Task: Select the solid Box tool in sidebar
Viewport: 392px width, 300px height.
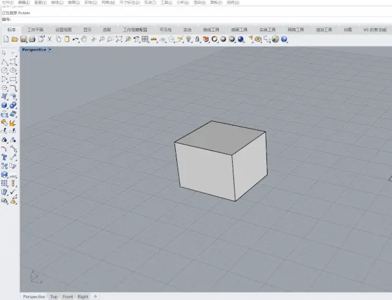Action: [x=4, y=105]
